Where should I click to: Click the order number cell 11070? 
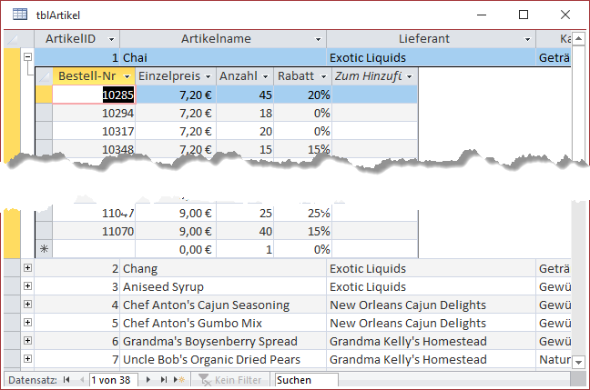(94, 231)
